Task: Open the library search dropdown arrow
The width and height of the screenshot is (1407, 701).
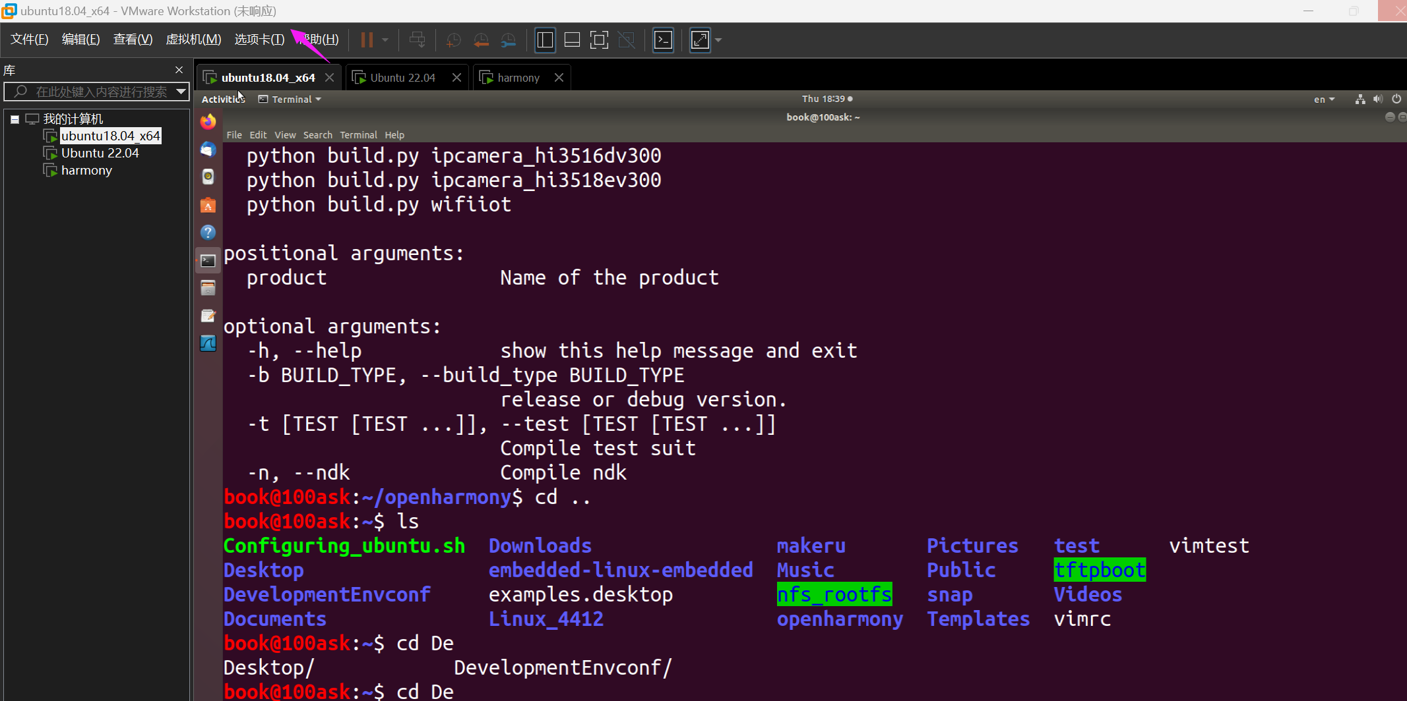Action: coord(181,92)
